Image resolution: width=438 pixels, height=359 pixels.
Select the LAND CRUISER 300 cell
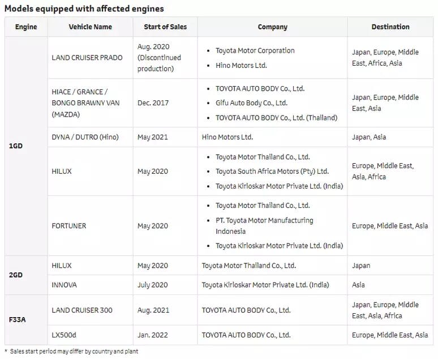(x=82, y=310)
